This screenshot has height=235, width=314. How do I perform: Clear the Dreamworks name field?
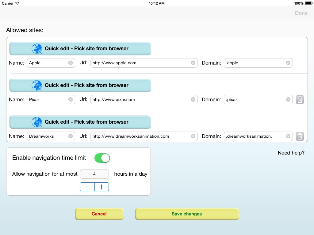click(71, 136)
